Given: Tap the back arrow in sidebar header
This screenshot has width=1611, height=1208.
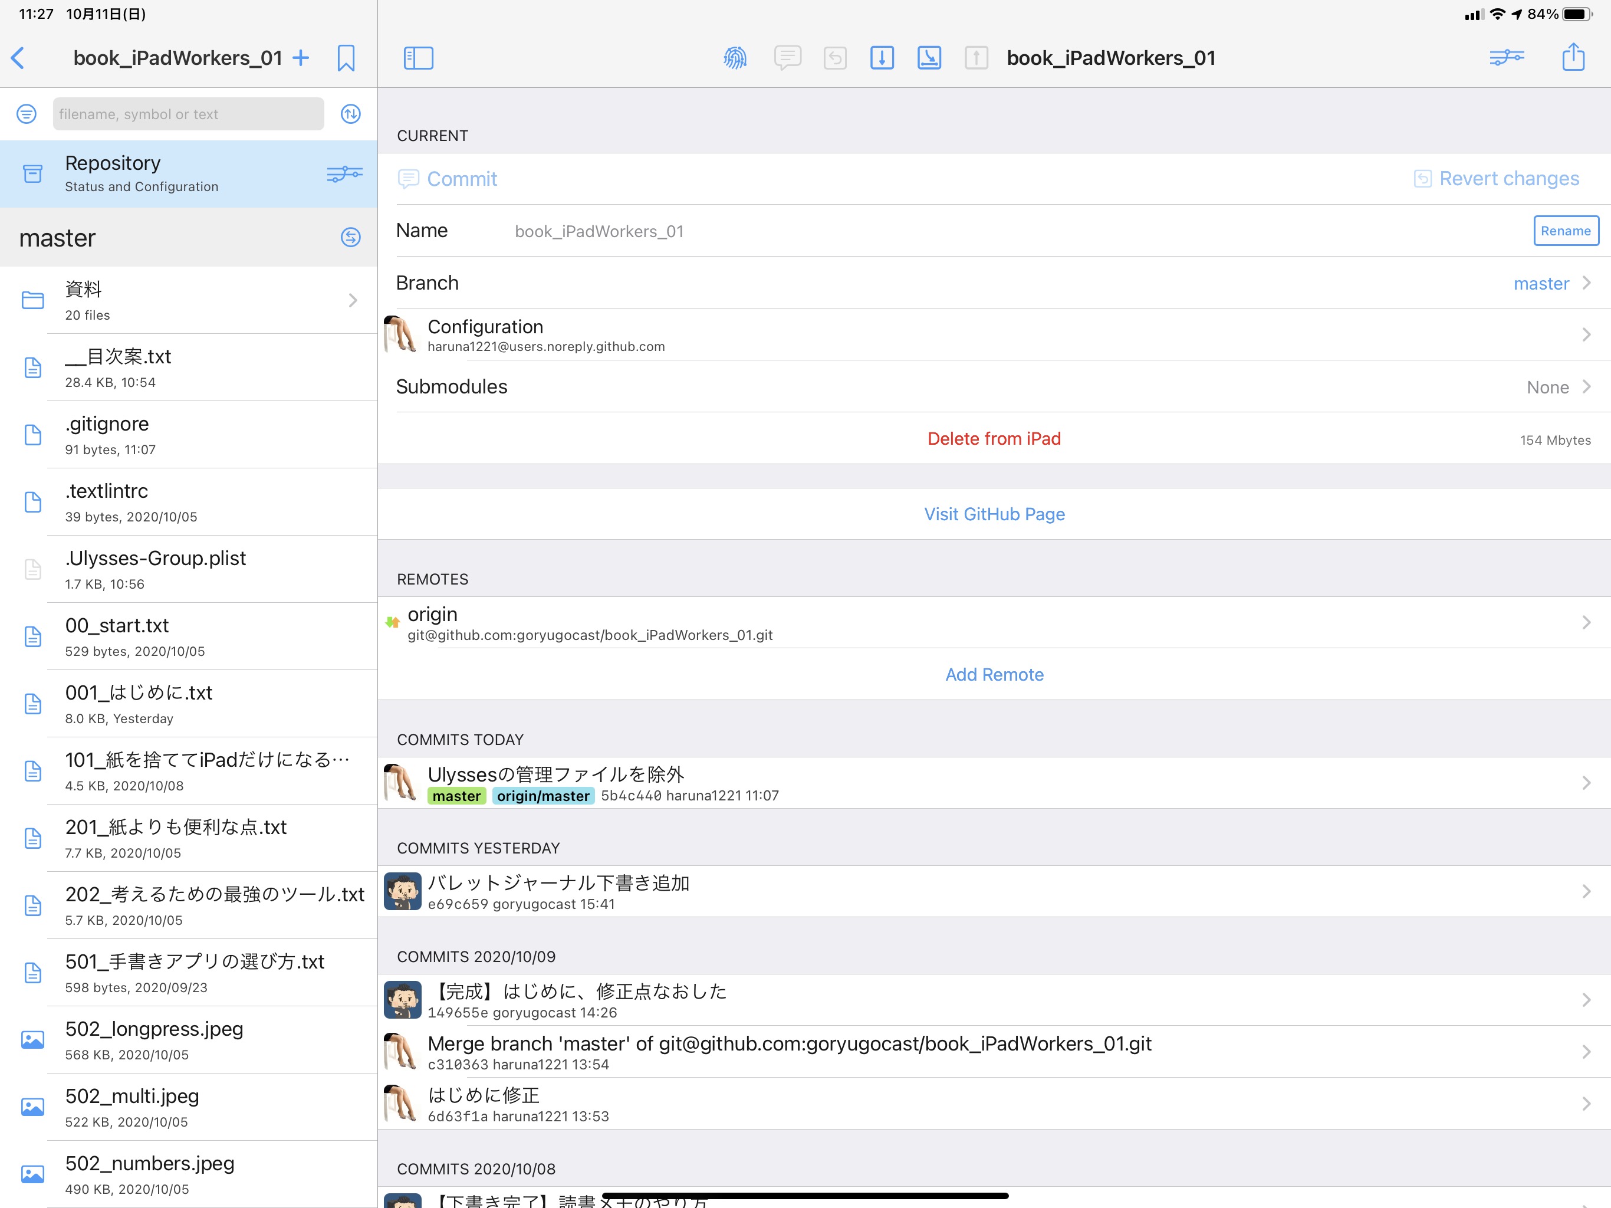Looking at the screenshot, I should coord(18,58).
